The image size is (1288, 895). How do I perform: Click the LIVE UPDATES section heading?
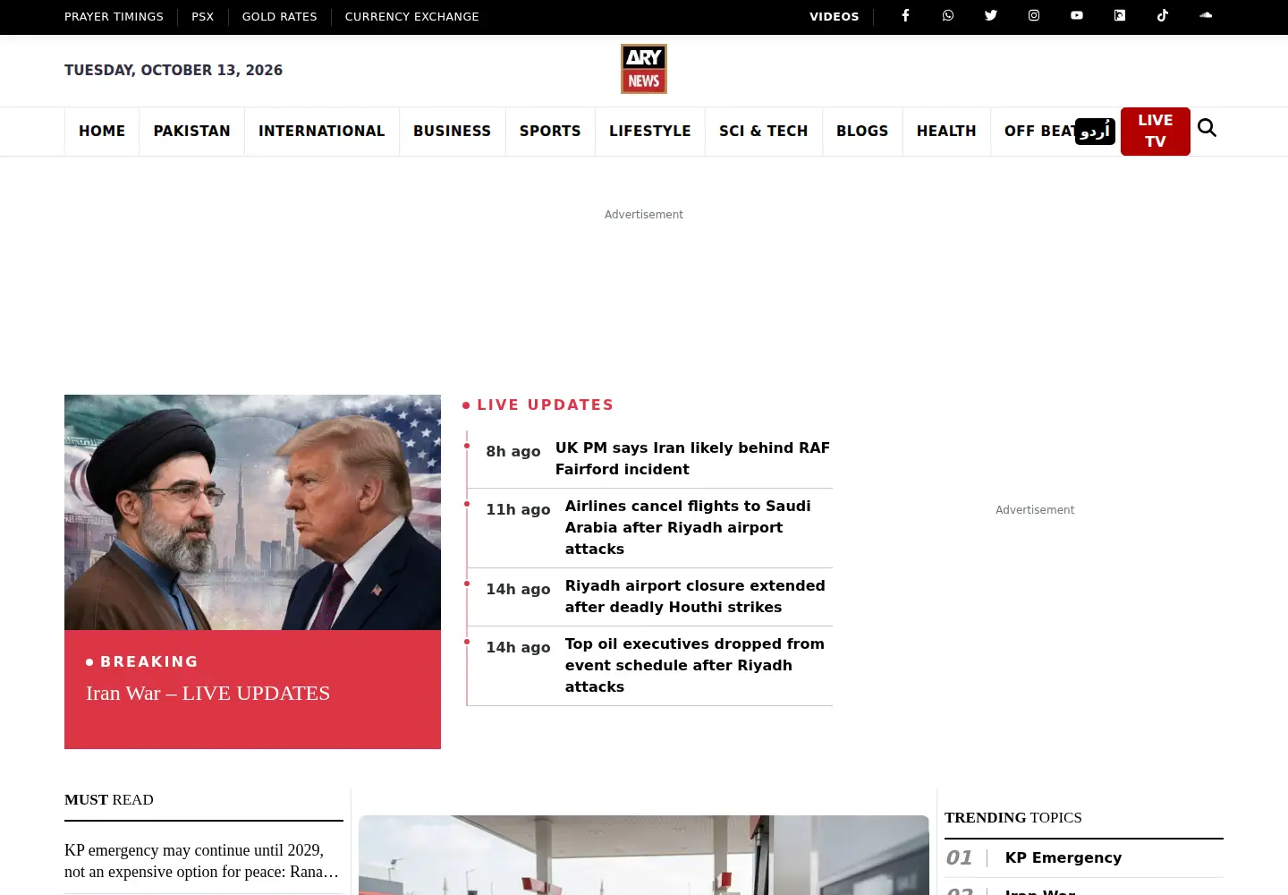[x=546, y=405]
